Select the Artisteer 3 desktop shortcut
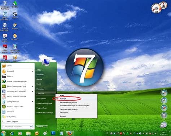171x136 pixels. click(x=15, y=37)
